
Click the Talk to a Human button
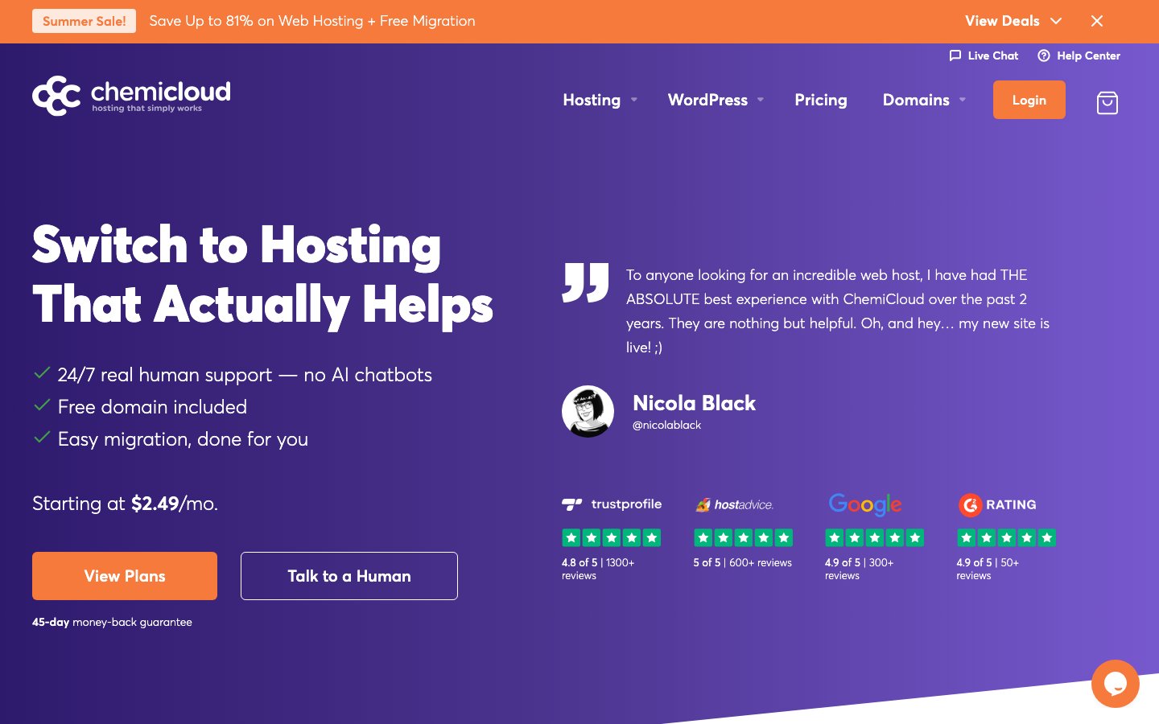(349, 576)
